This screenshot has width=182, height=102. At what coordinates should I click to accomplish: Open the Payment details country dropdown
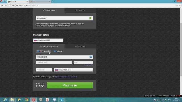click(48, 40)
